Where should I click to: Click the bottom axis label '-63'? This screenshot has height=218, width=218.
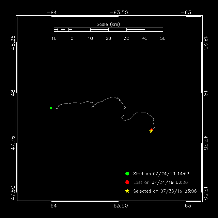point(186,206)
